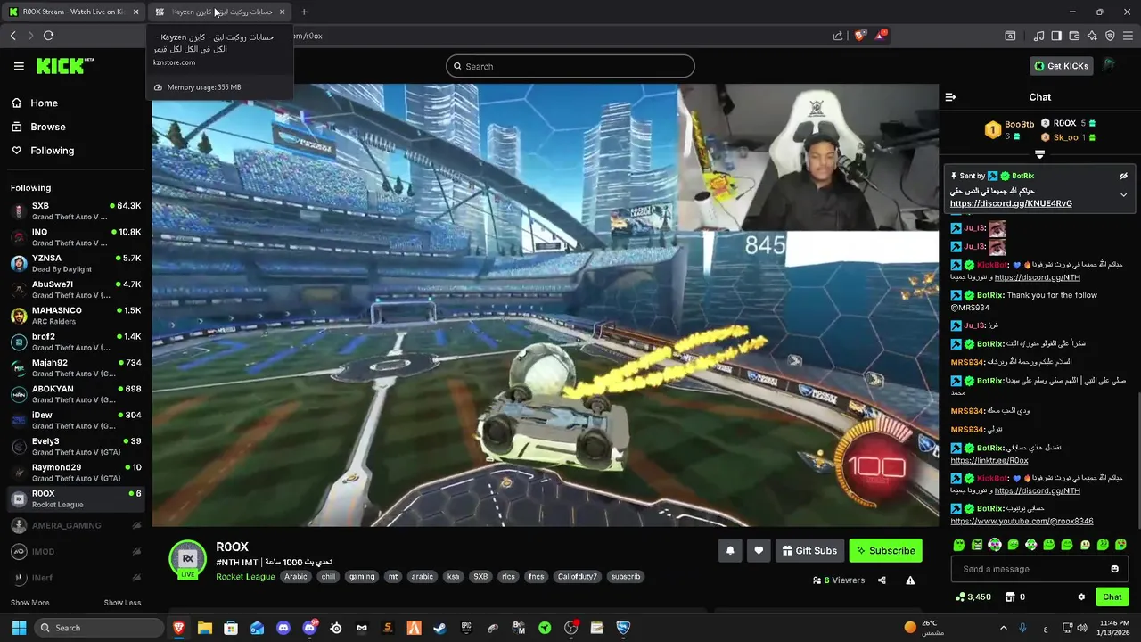The image size is (1141, 642).
Task: Click the report warning icon
Action: pyautogui.click(x=910, y=580)
